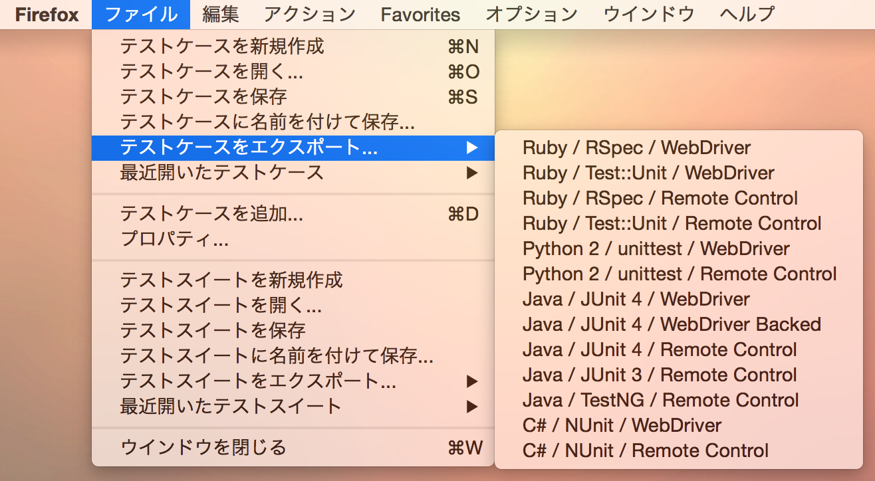Export as Java / JUnit 3 / Remote Control
The width and height of the screenshot is (875, 481).
click(x=679, y=375)
